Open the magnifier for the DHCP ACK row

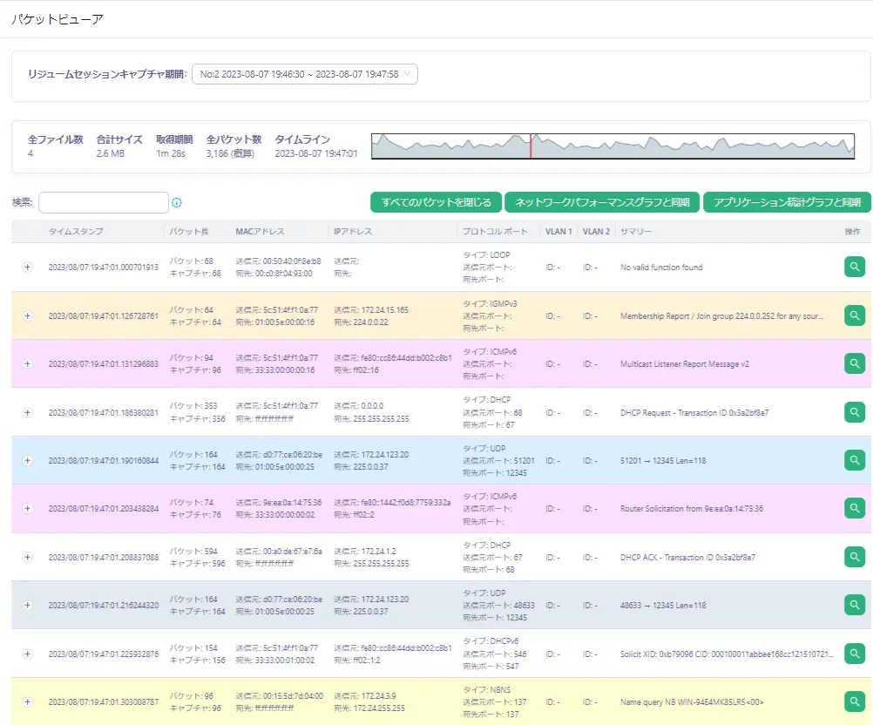click(x=854, y=557)
